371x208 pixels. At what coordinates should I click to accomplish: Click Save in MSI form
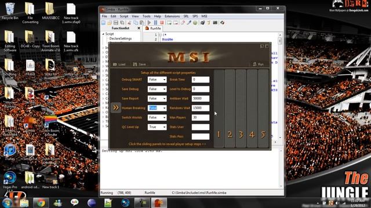click(x=140, y=64)
